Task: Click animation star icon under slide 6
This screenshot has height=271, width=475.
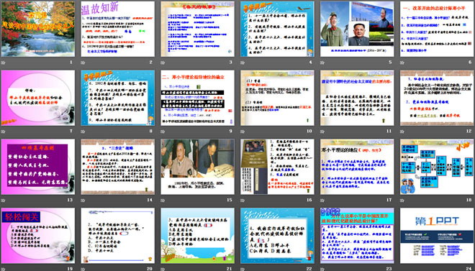Action: pos(402,63)
